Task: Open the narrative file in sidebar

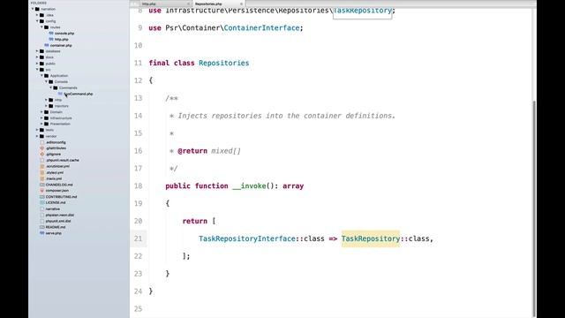Action: point(53,208)
